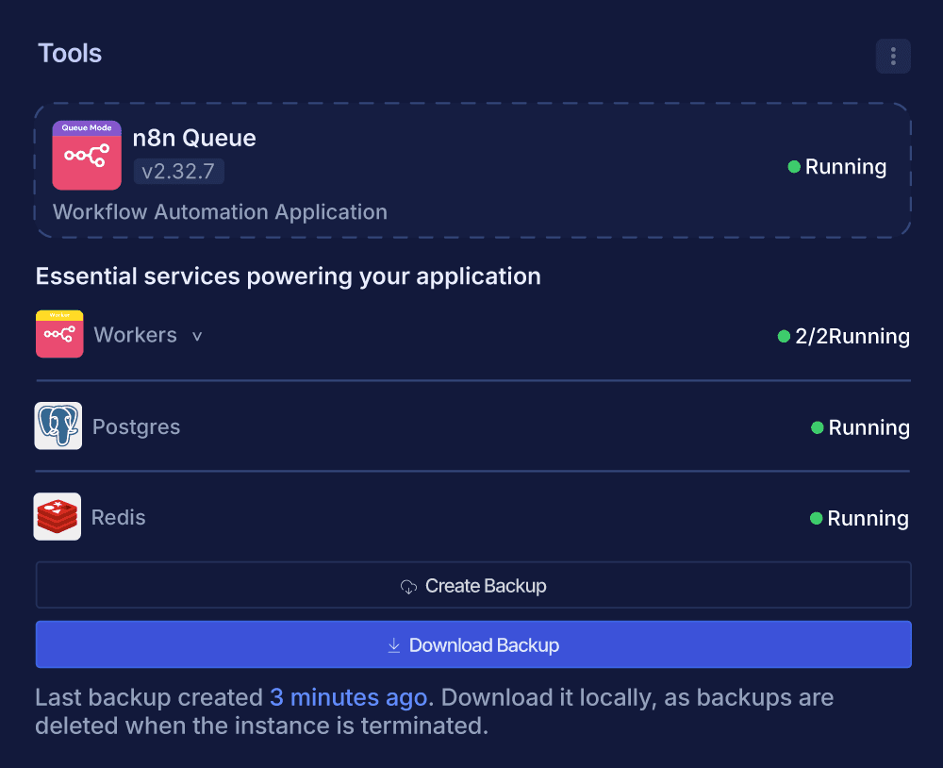Click the n8n Queue title text
Viewport: 943px width, 768px height.
coord(194,139)
